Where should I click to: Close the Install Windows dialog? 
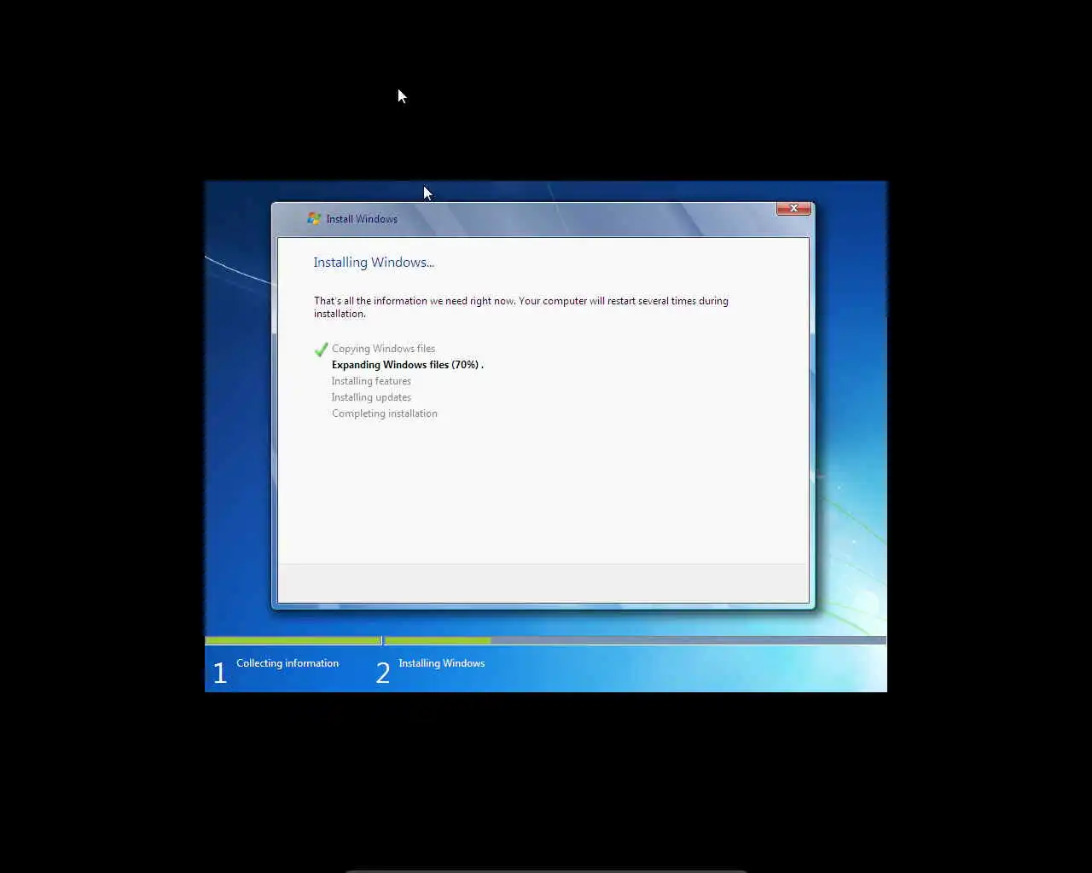793,208
